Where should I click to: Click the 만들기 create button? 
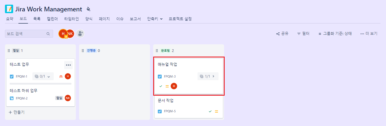17,112
